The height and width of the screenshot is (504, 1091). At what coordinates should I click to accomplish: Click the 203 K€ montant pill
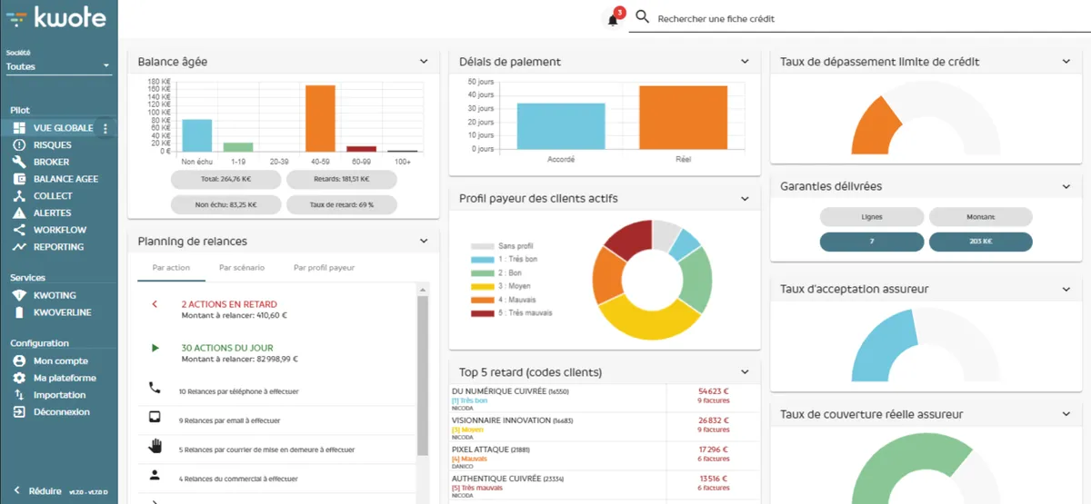pyautogui.click(x=980, y=242)
